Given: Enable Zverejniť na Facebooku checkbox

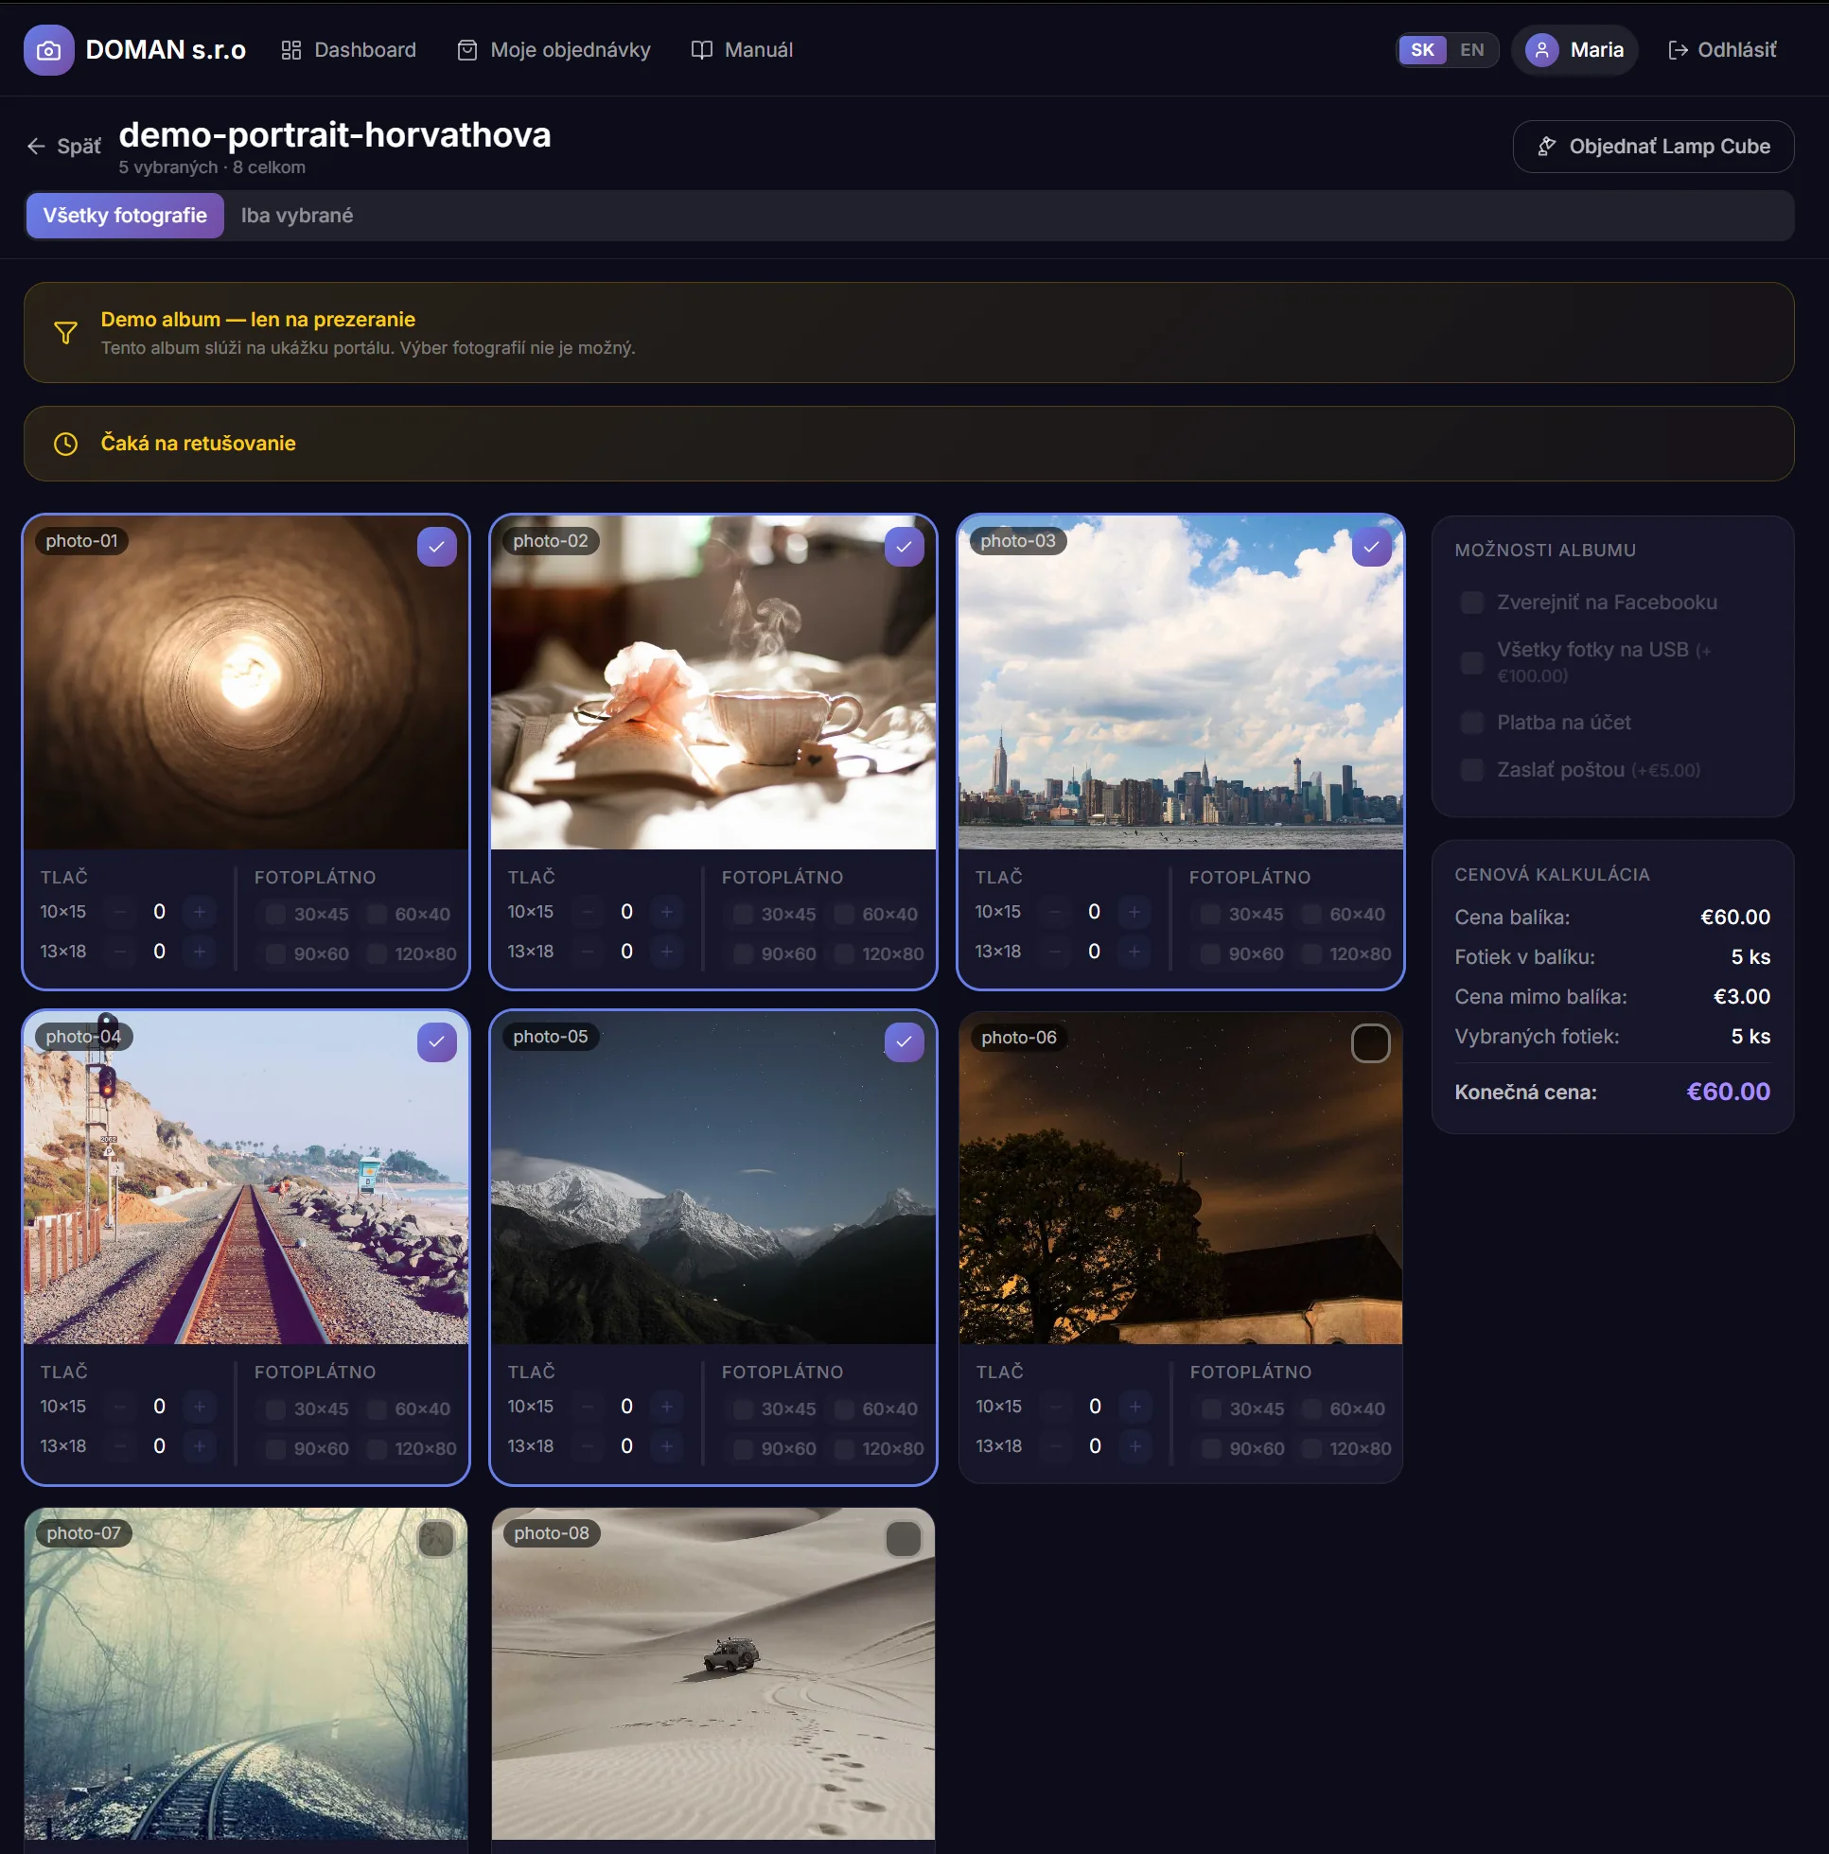Looking at the screenshot, I should (1471, 603).
